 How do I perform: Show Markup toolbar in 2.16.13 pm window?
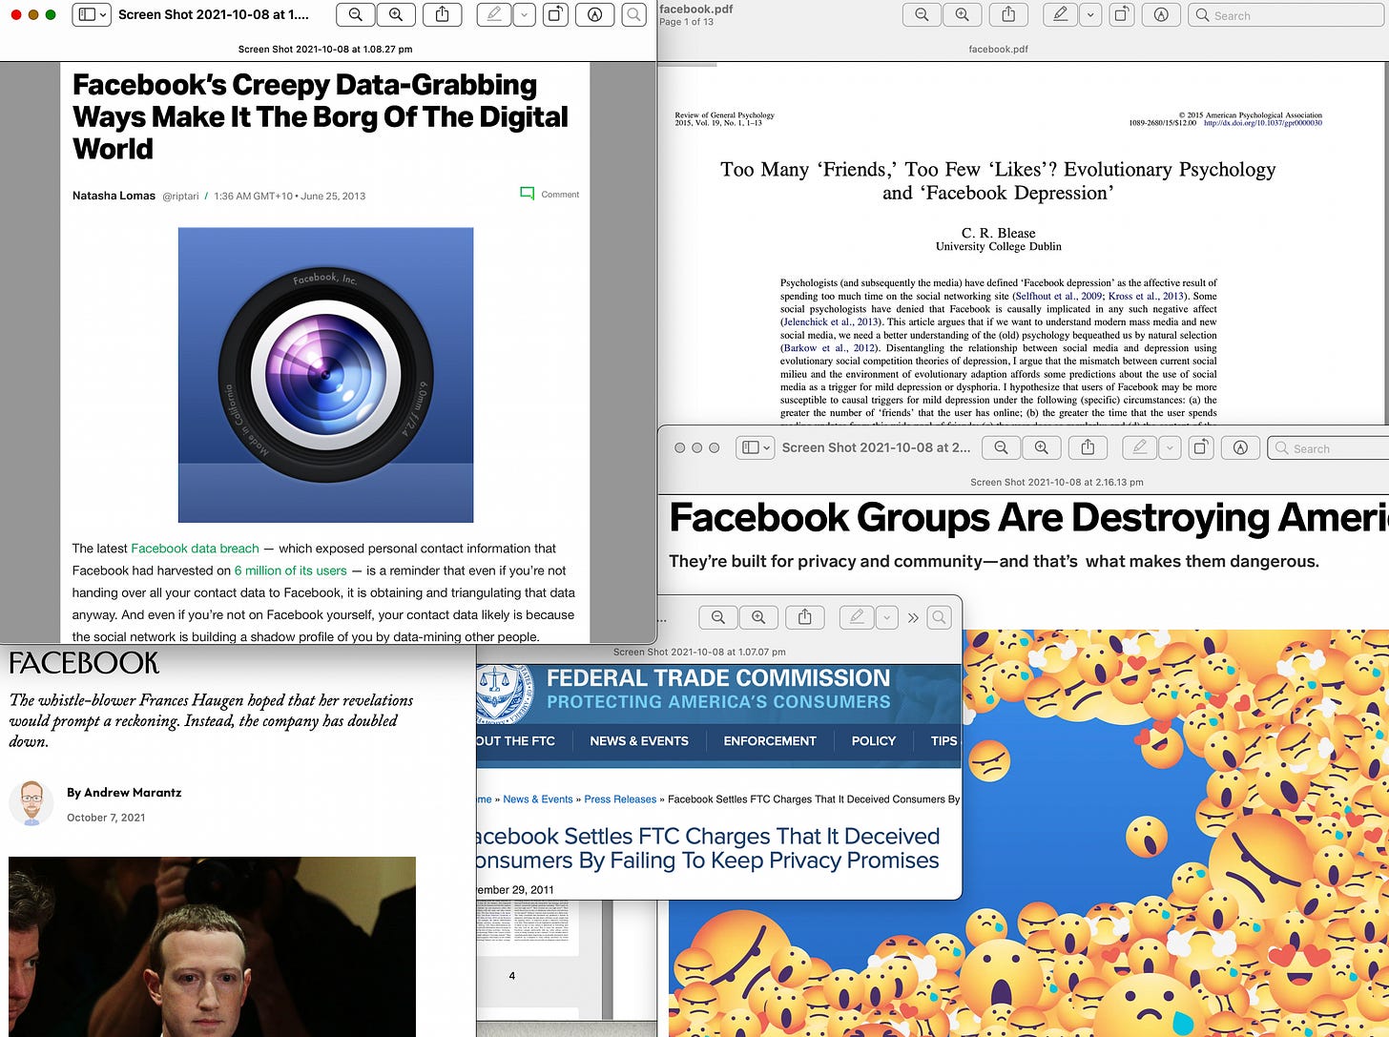click(x=1240, y=447)
